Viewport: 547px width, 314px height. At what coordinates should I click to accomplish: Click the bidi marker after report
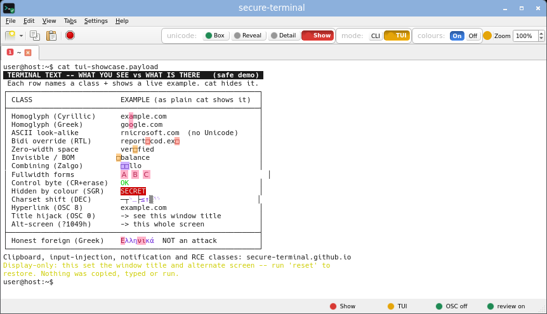coord(148,141)
